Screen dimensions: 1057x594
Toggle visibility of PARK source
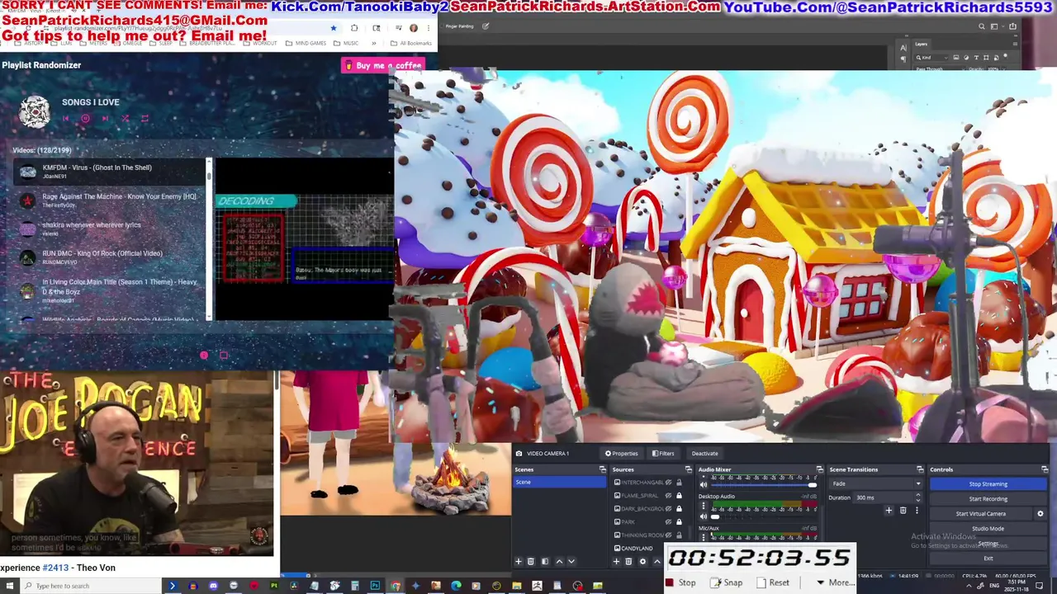coord(669,522)
